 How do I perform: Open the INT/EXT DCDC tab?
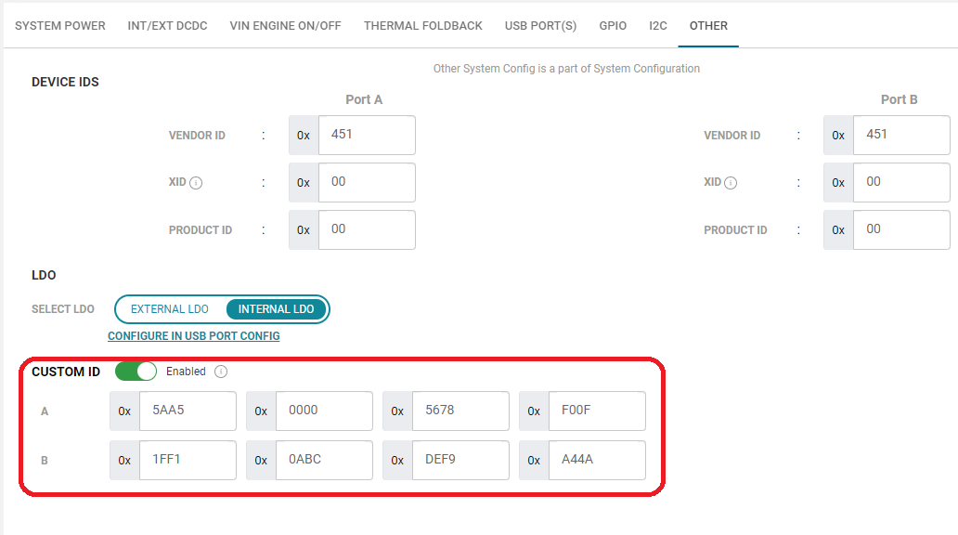click(167, 26)
